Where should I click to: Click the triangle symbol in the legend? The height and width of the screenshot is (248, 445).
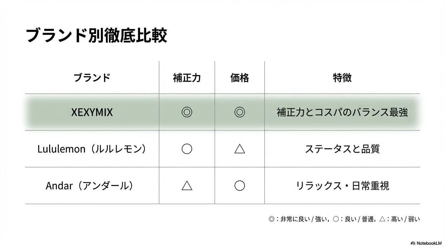382,219
